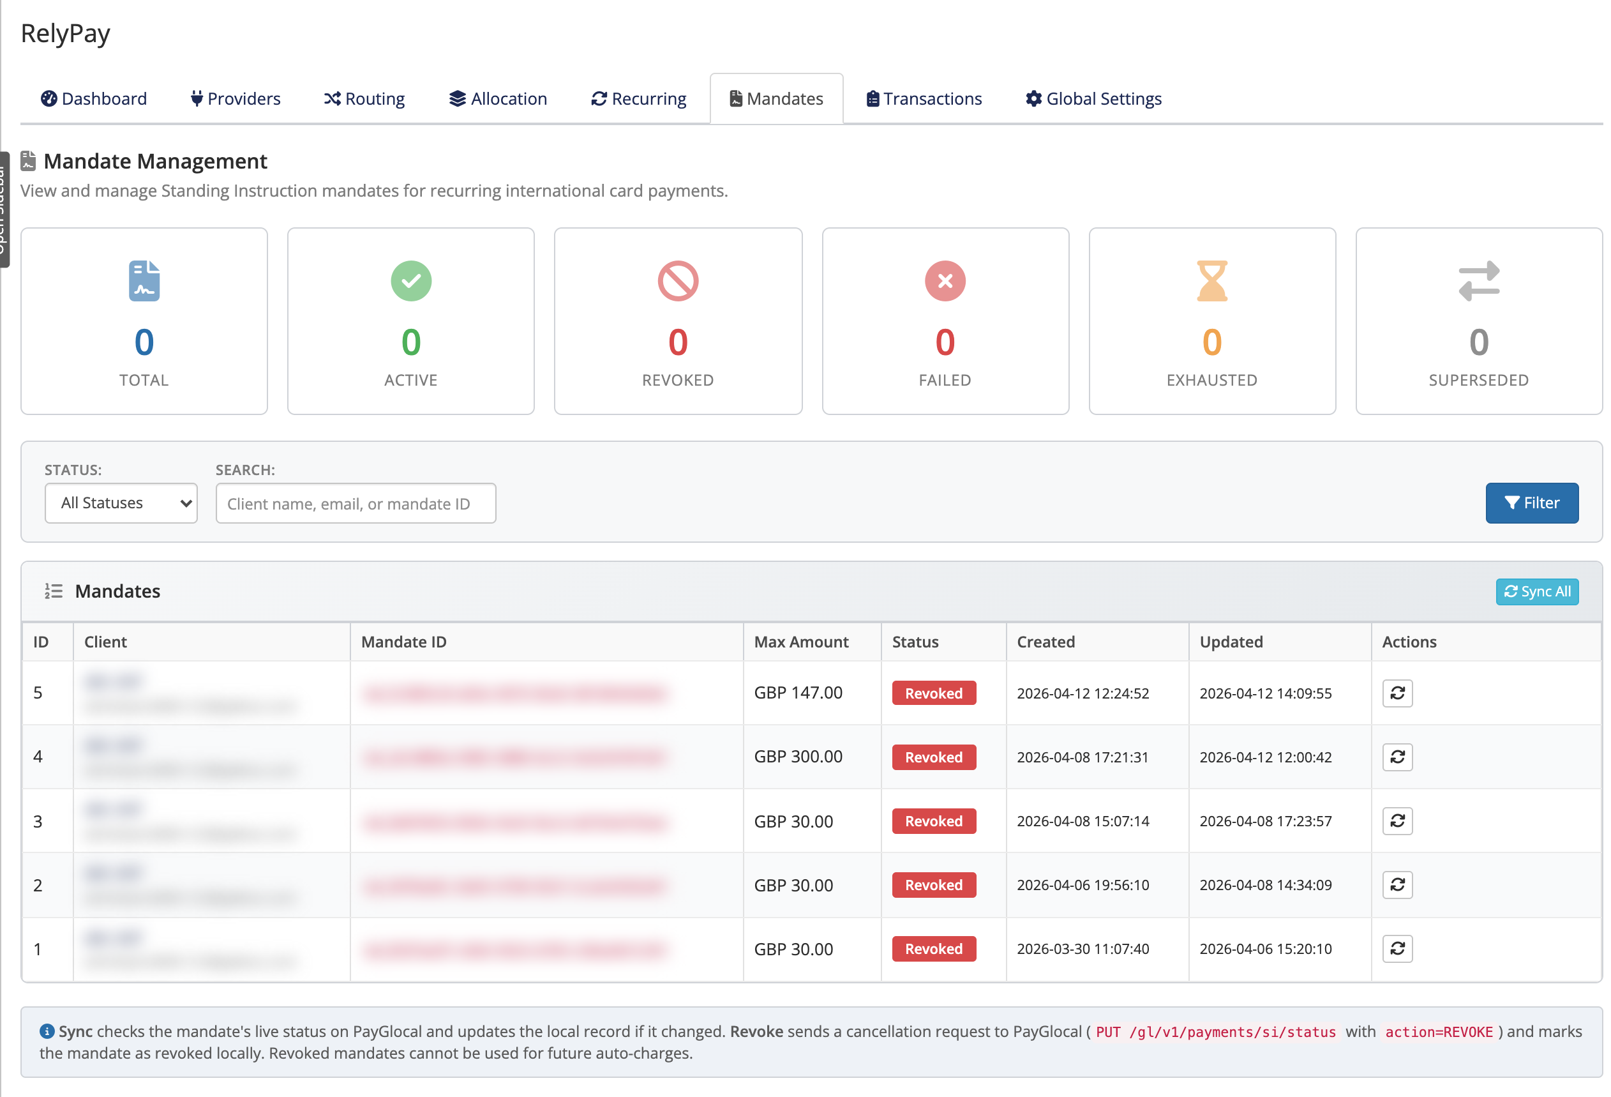The height and width of the screenshot is (1097, 1611).
Task: Open the collapsed sidebar handle
Action: pos(4,209)
